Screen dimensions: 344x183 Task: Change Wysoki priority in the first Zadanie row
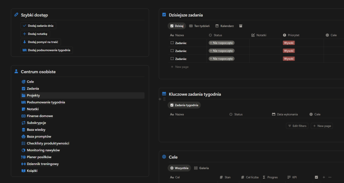(x=289, y=43)
